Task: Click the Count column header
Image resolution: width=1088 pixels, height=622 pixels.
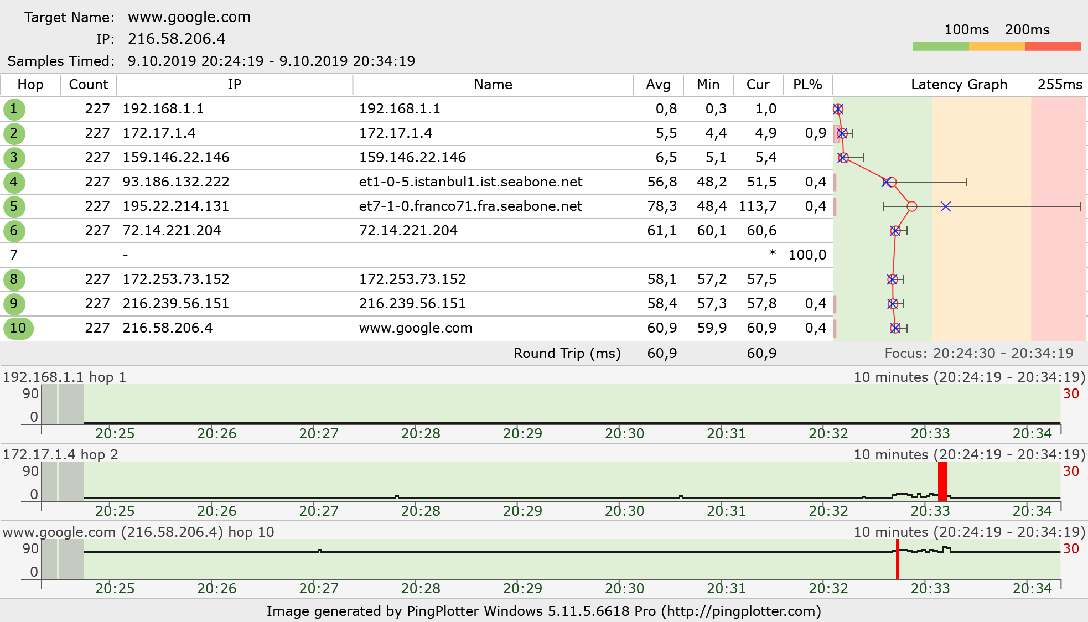Action: pos(89,85)
